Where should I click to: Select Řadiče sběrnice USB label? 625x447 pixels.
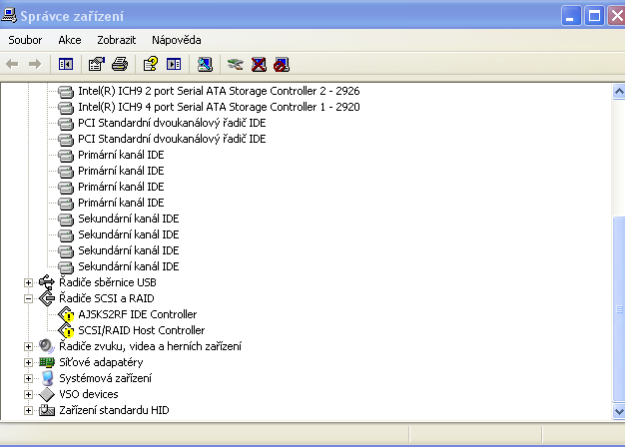point(108,282)
